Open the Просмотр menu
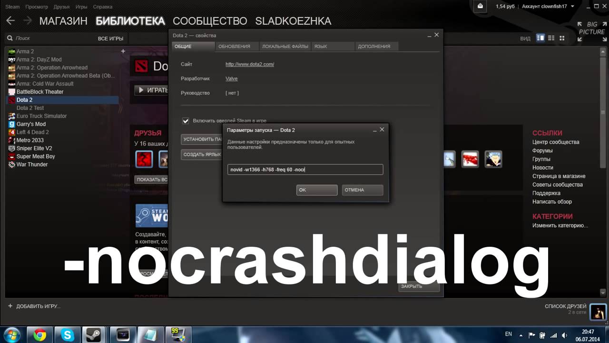 [x=37, y=7]
